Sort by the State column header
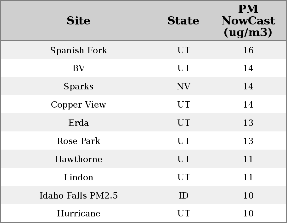The width and height of the screenshot is (287, 223). click(183, 21)
